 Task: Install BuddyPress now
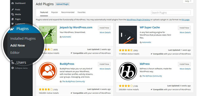tap(104, 64)
